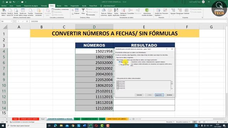The height and width of the screenshot is (128, 228).
Task: Open Administrar modelo de datos
Action: 147,12
